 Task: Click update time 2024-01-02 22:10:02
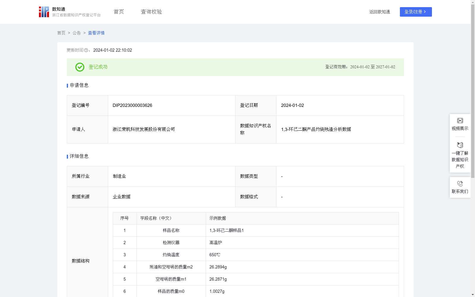tap(113, 50)
